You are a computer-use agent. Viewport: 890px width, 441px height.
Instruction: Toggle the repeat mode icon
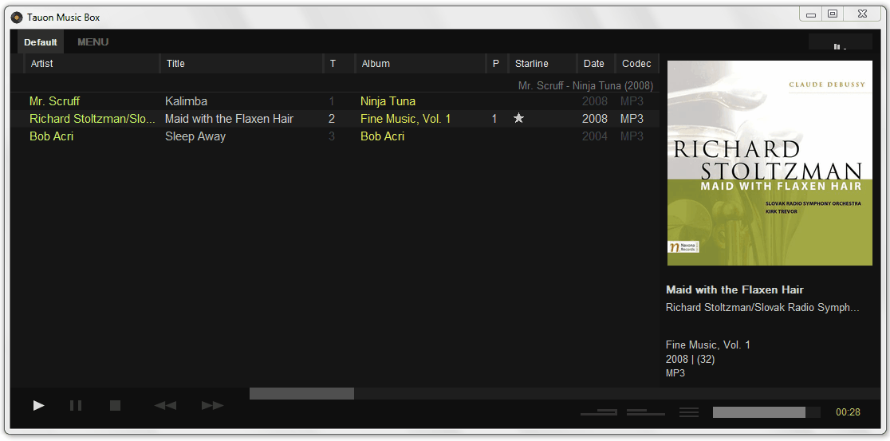[x=599, y=412]
